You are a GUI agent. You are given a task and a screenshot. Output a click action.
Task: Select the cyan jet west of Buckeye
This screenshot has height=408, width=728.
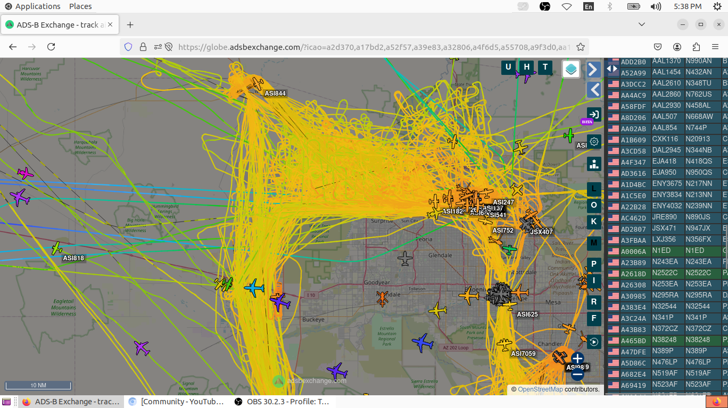coord(254,288)
